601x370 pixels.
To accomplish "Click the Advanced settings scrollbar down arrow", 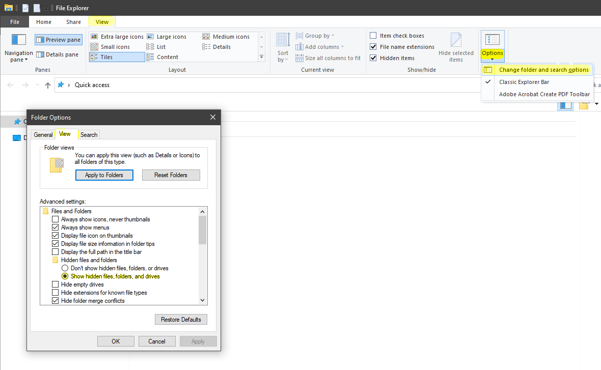I will click(202, 300).
